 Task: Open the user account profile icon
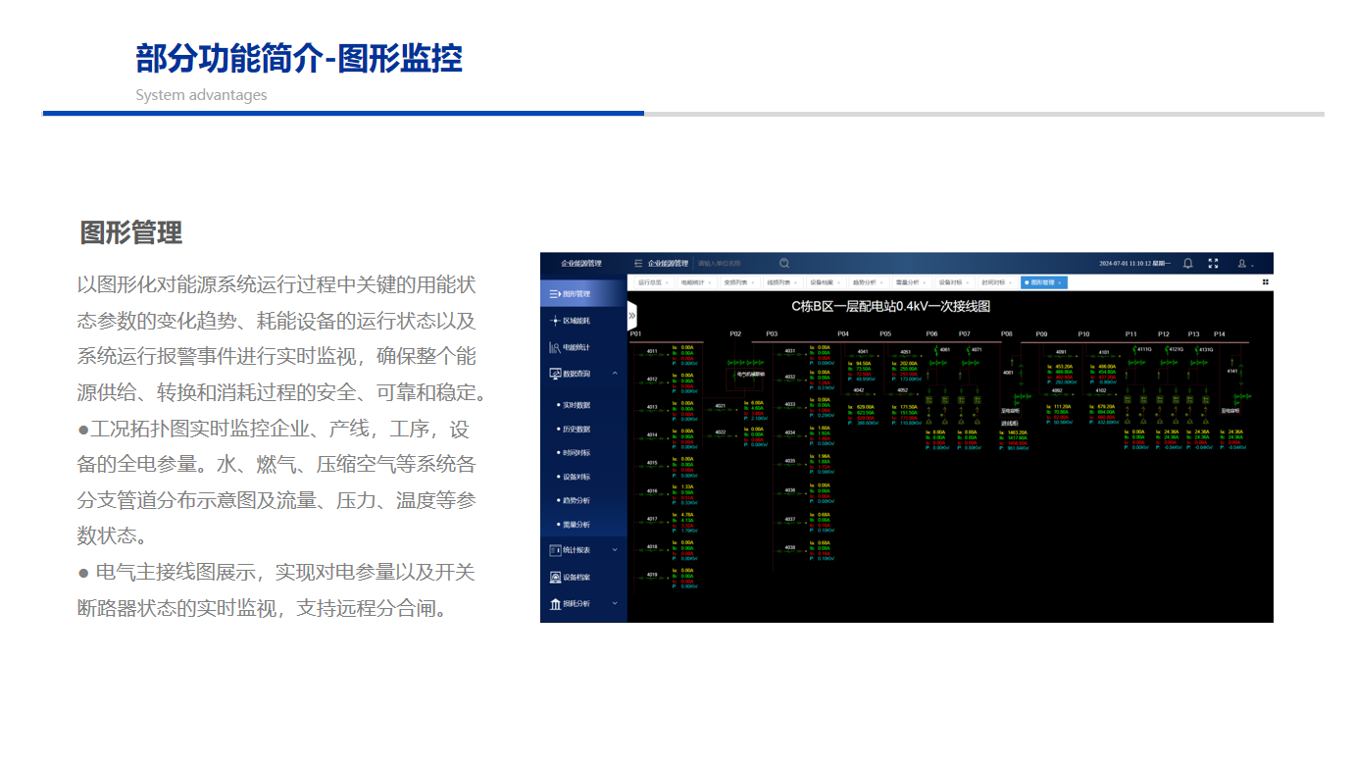tap(1243, 263)
